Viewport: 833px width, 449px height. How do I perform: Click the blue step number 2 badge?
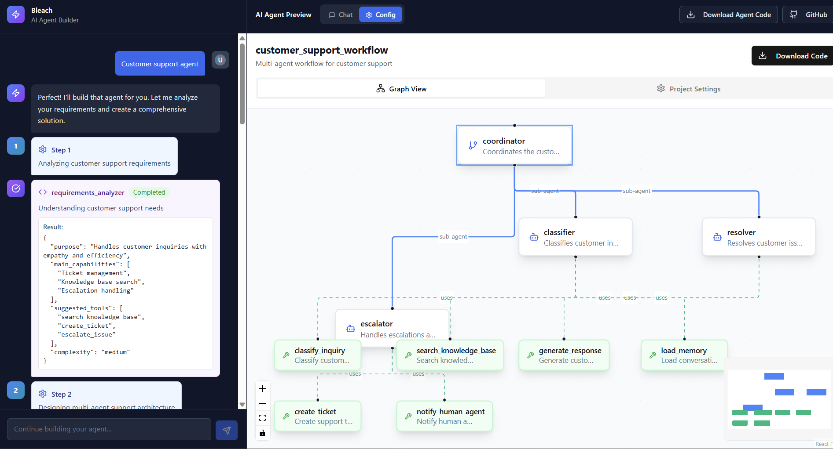point(16,390)
